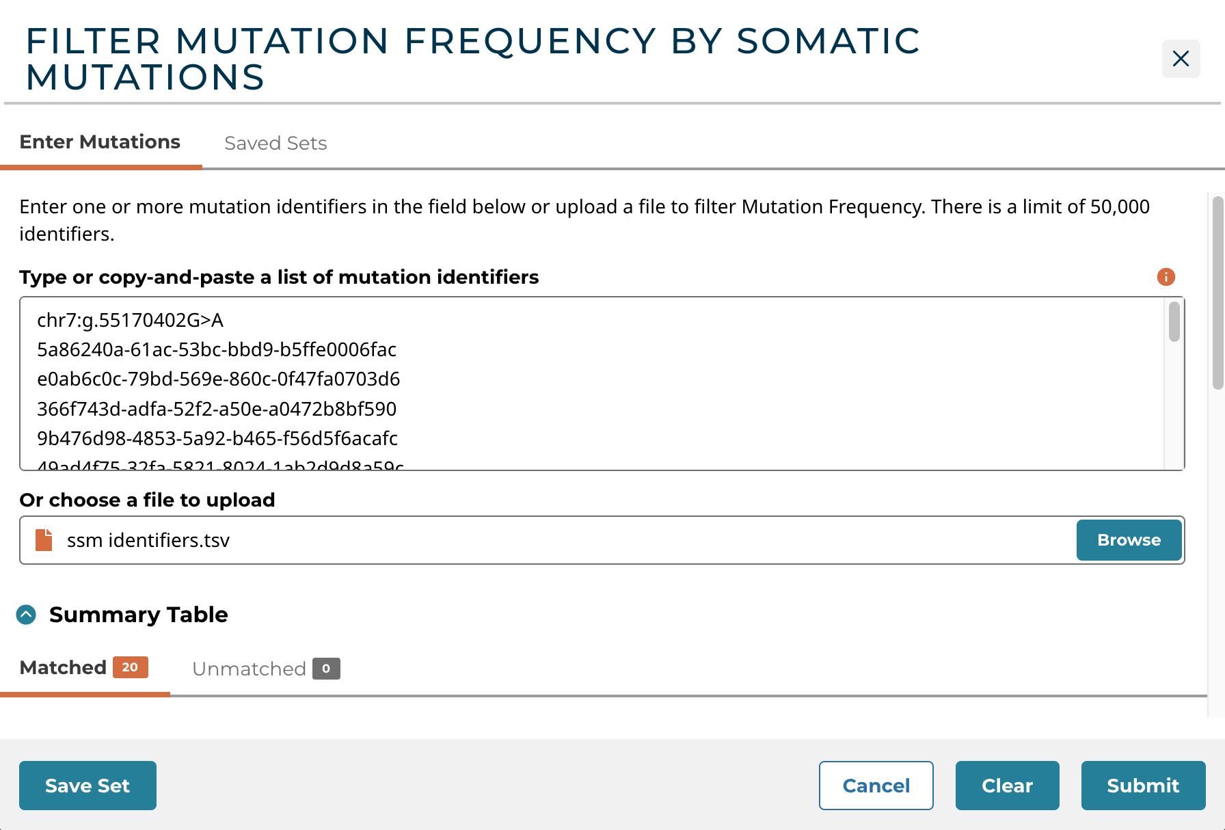Screen dimensions: 1225x830
Task: Cancel the mutation filter dialog
Action: [x=876, y=786]
